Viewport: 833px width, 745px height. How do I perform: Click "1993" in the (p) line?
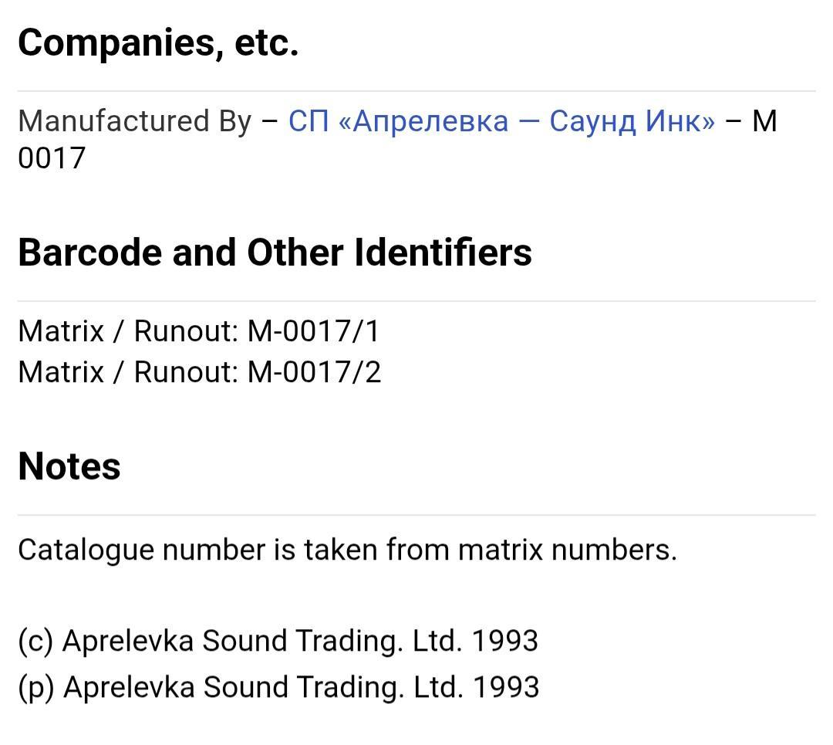point(505,687)
